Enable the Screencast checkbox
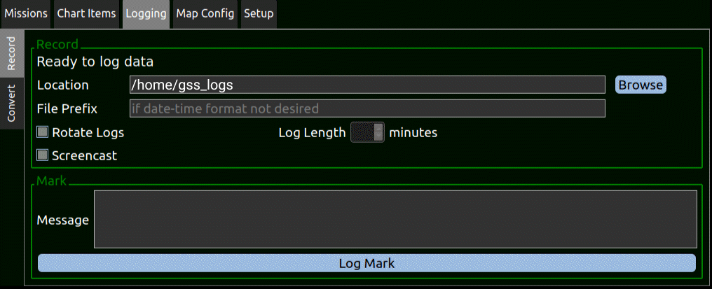Screen dimensions: 712x289 click(x=42, y=155)
